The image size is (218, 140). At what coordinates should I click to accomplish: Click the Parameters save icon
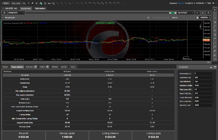click(x=215, y=67)
